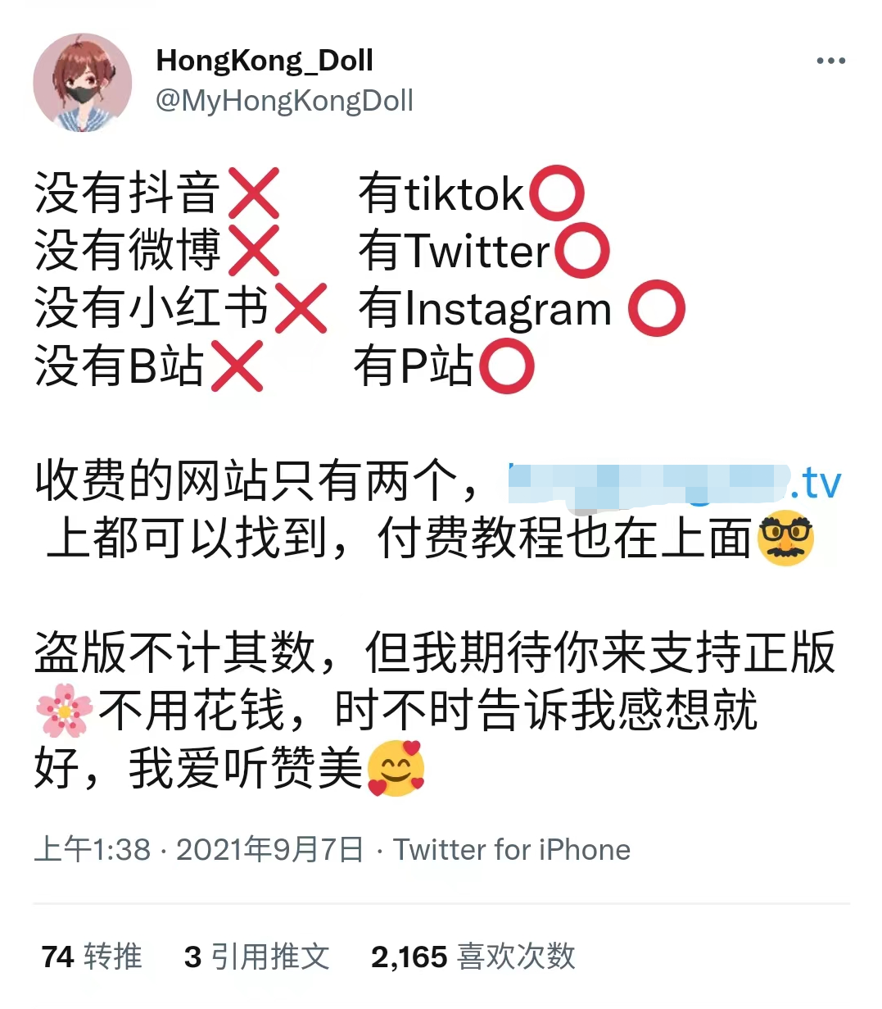Open the blurred .tv website link
Image resolution: width=882 pixels, height=1009 pixels.
tap(675, 482)
